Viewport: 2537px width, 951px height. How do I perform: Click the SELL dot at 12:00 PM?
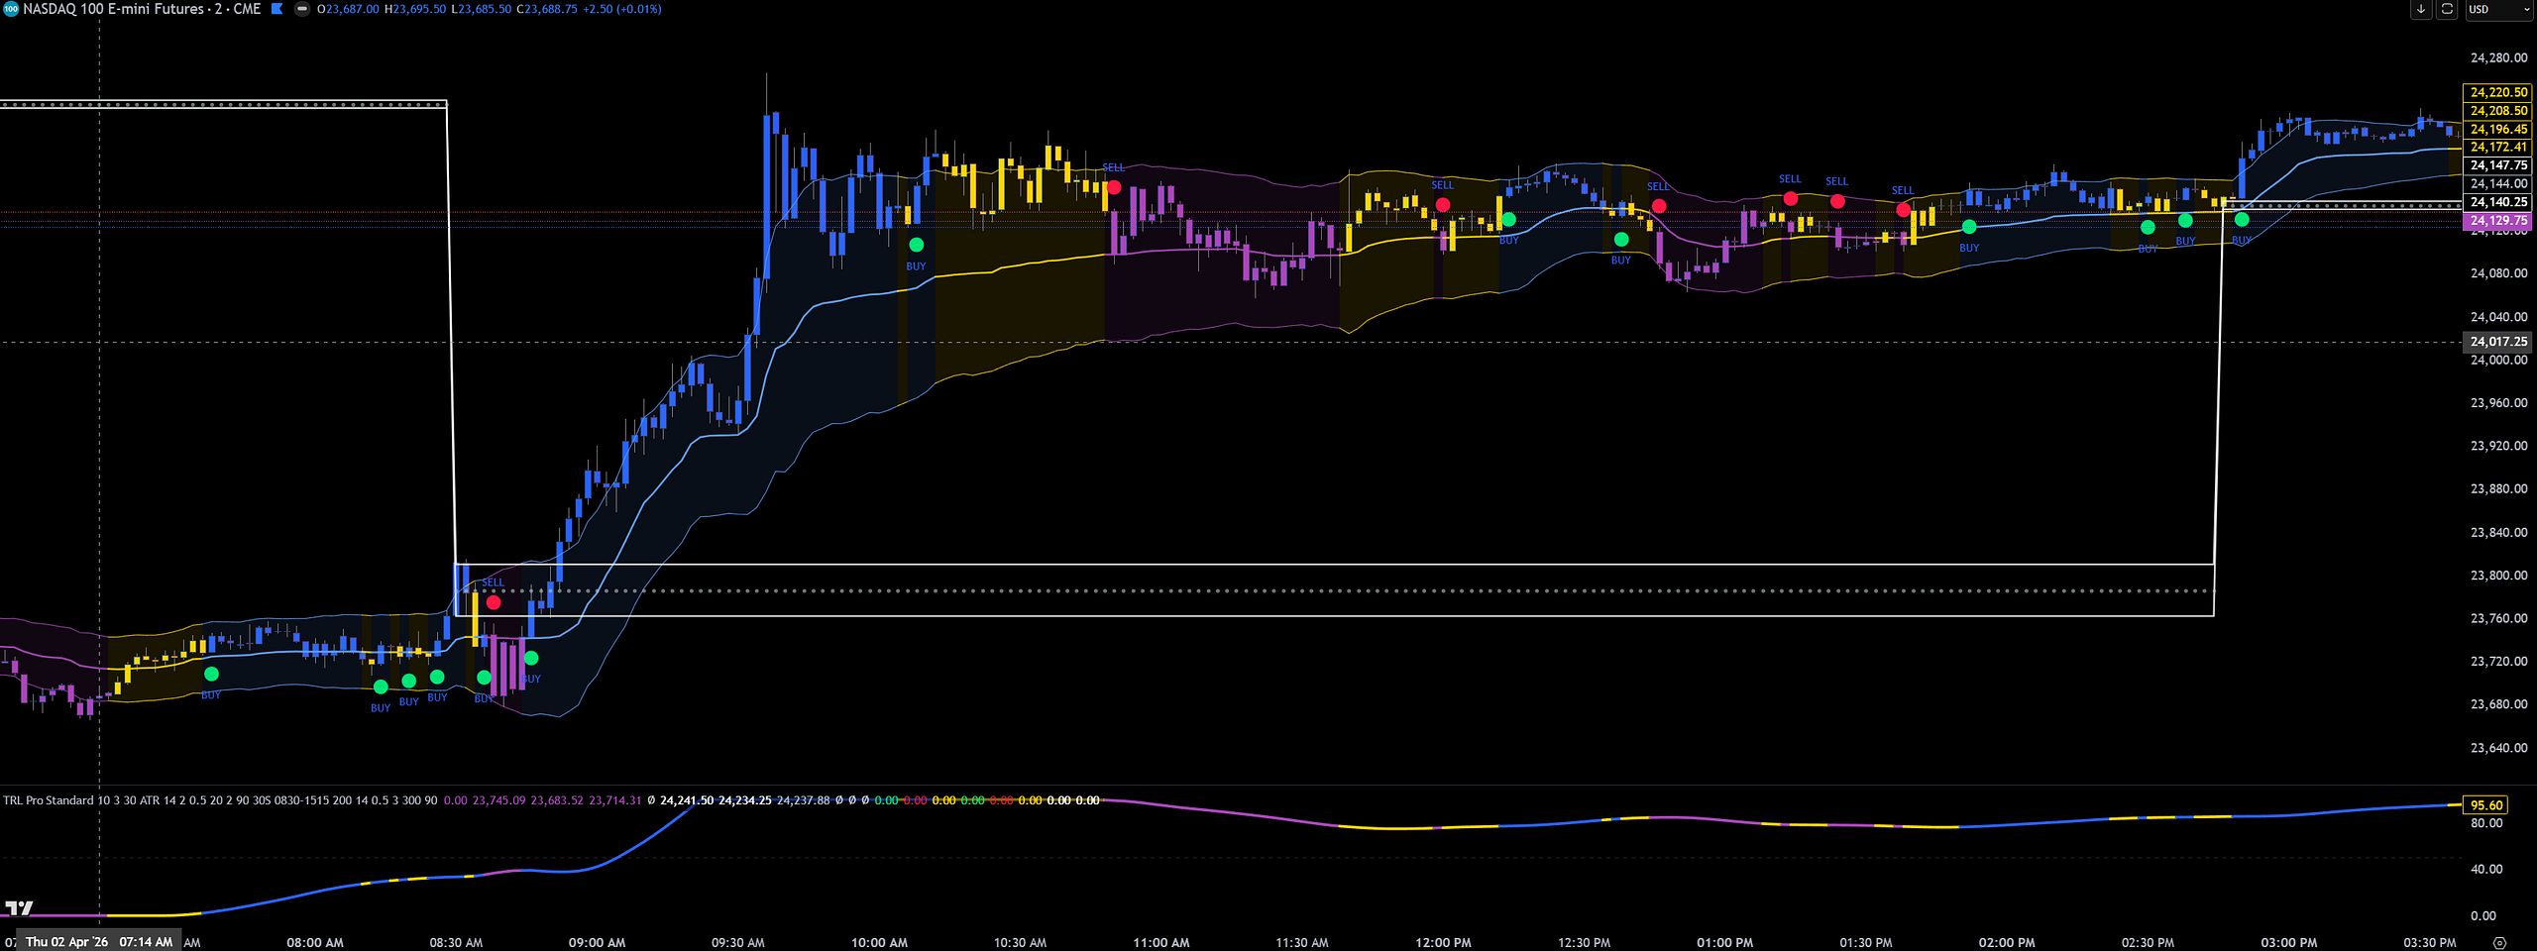(1443, 205)
